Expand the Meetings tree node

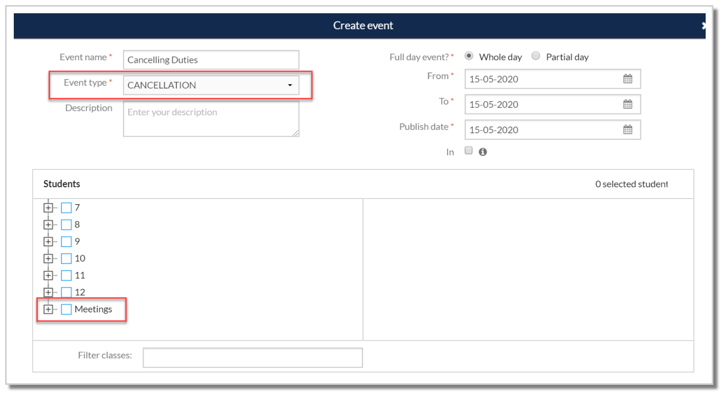pos(48,309)
